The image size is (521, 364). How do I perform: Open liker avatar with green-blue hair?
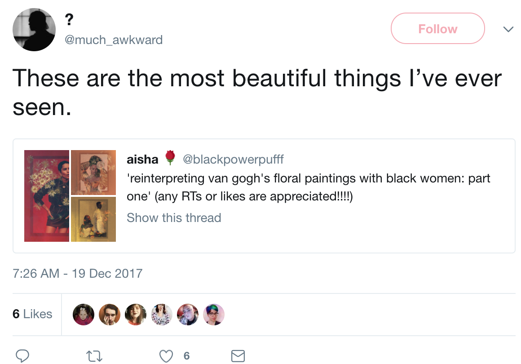[214, 314]
